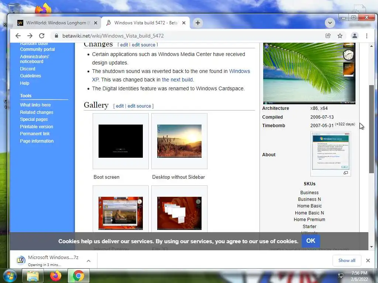
Task: Open the Chrome three-dot menu
Action: (367, 36)
